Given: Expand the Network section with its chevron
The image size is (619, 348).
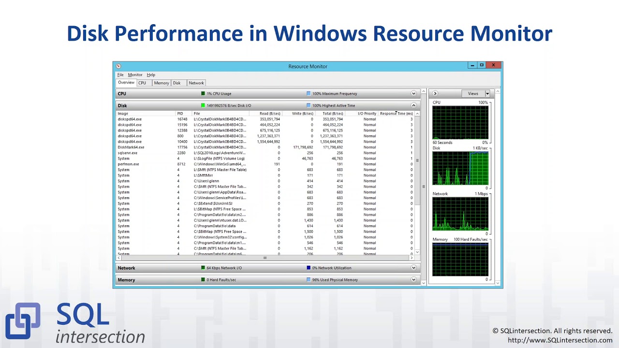Looking at the screenshot, I should click(x=413, y=268).
